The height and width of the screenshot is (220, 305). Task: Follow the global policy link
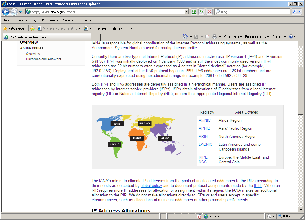151,185
